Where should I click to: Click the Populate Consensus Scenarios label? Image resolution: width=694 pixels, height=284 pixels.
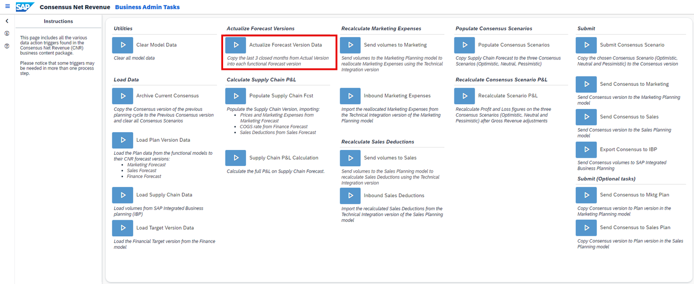(x=514, y=45)
